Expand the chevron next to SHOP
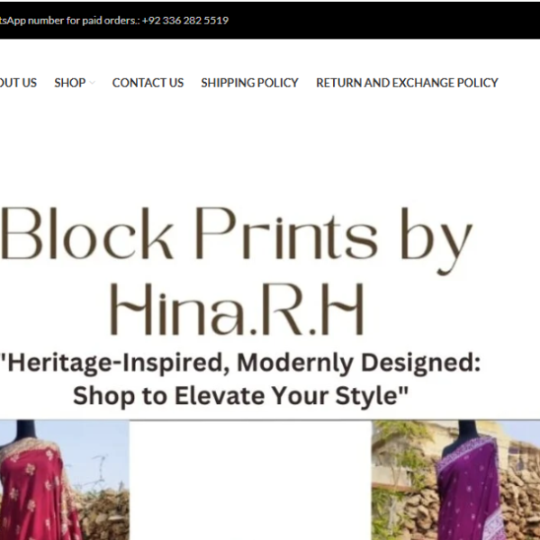The image size is (540, 540). 92,83
